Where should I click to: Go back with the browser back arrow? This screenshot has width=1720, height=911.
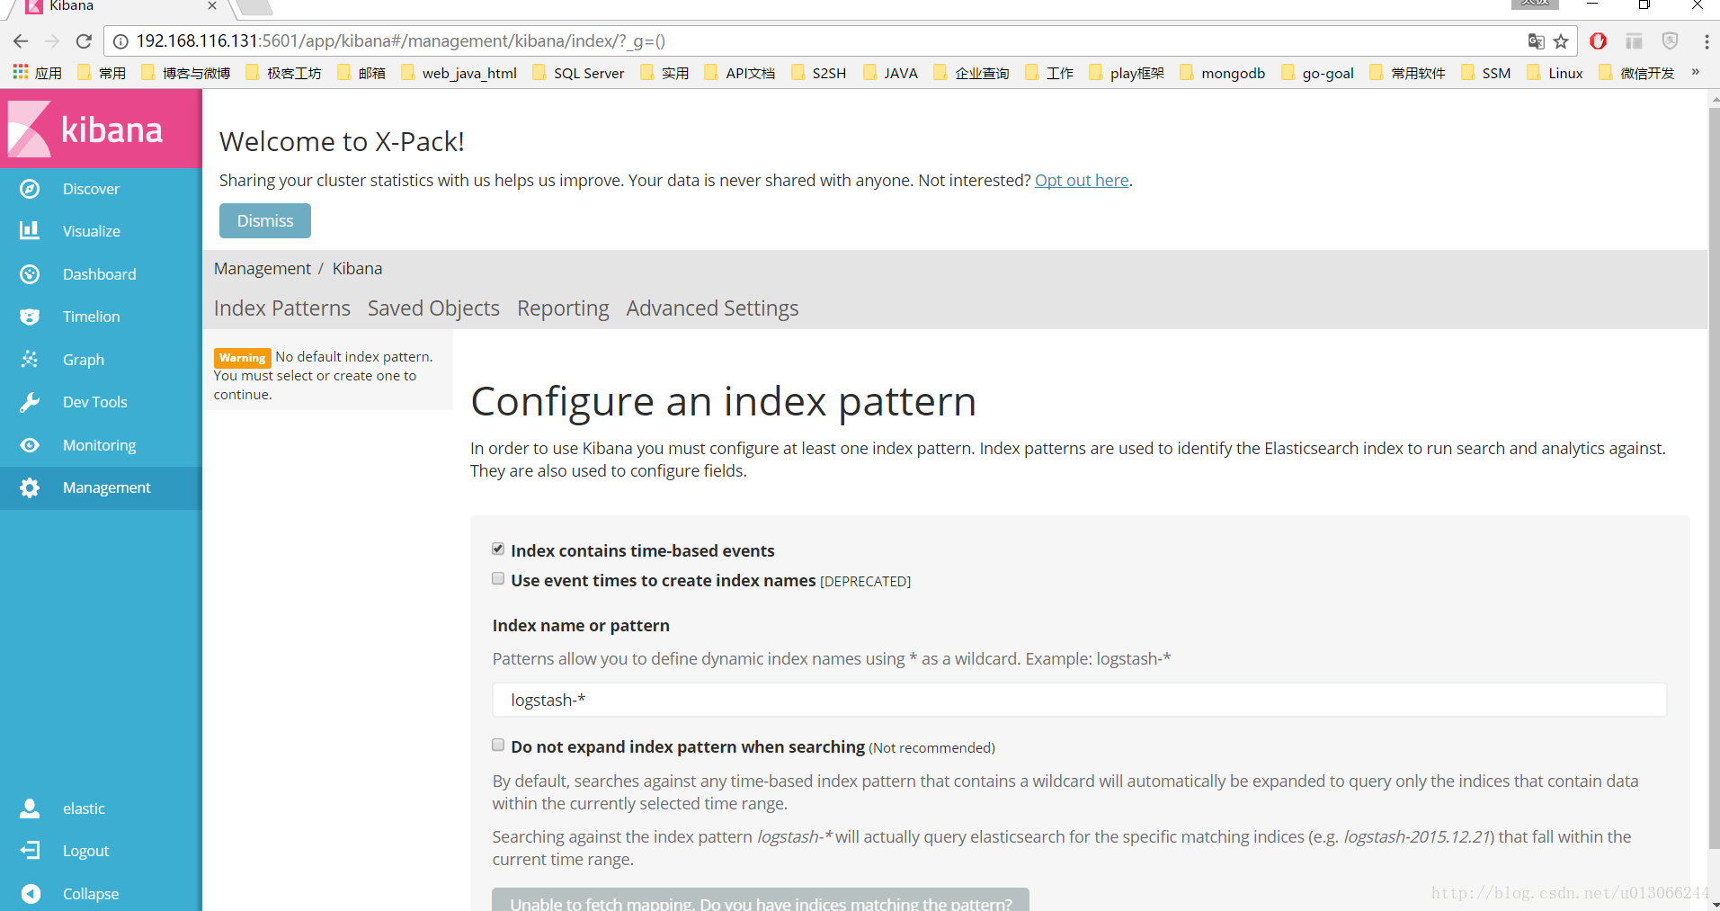[x=21, y=41]
